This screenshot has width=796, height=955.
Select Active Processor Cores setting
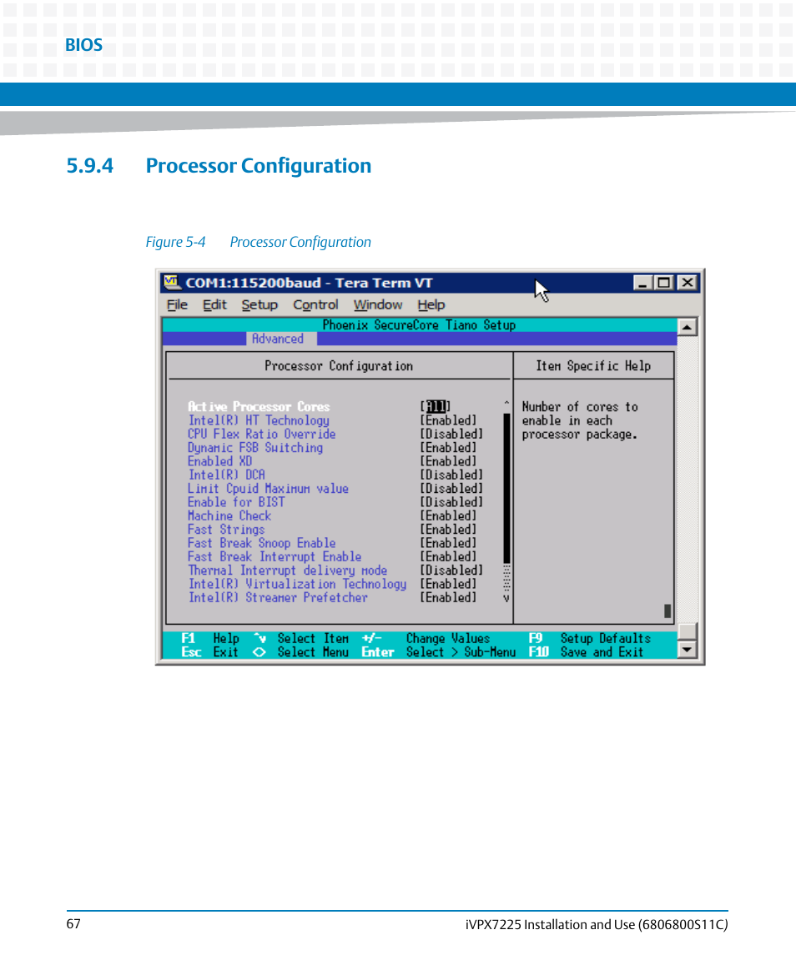click(259, 406)
